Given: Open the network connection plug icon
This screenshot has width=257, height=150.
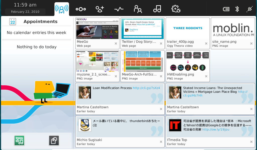Looking at the screenshot, I should coord(250,9).
